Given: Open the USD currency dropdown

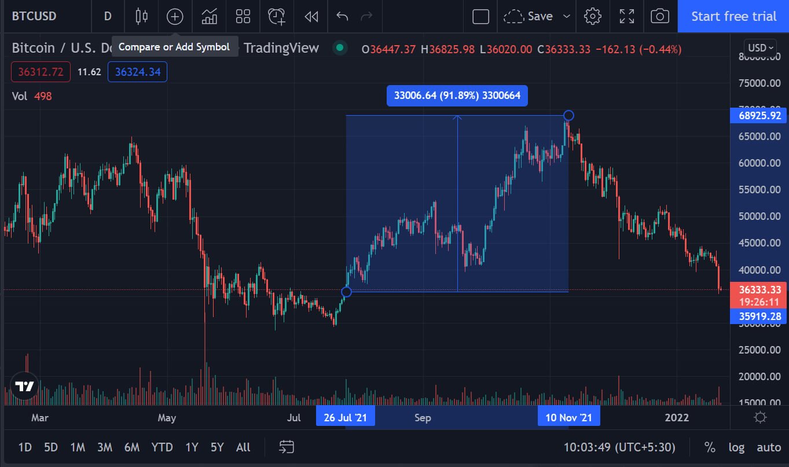Looking at the screenshot, I should coord(759,48).
